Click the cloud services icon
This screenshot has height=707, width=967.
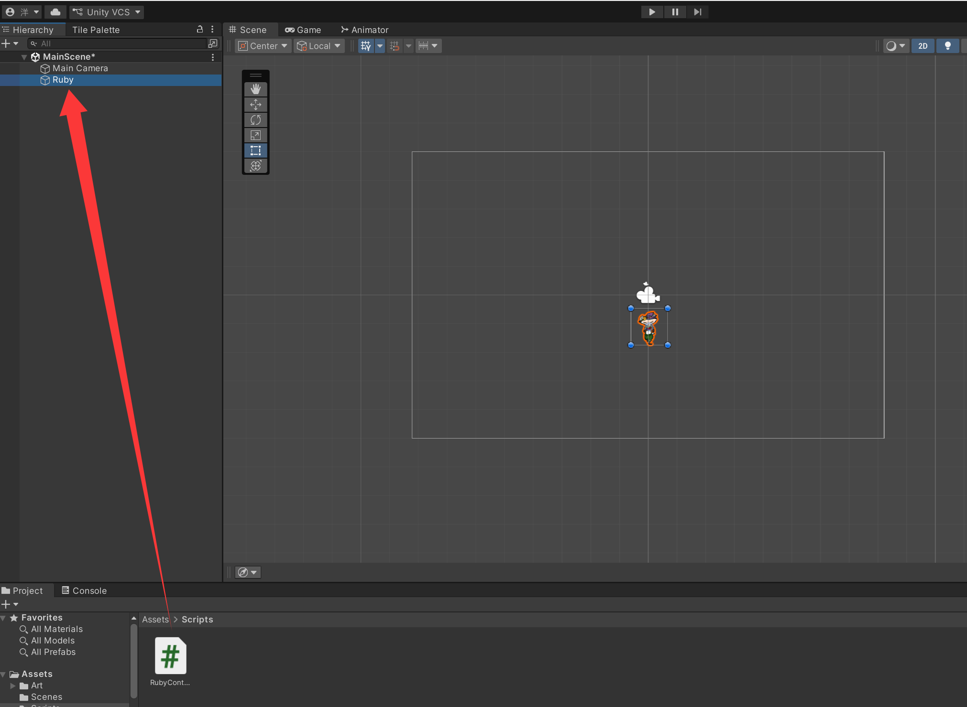click(x=55, y=12)
